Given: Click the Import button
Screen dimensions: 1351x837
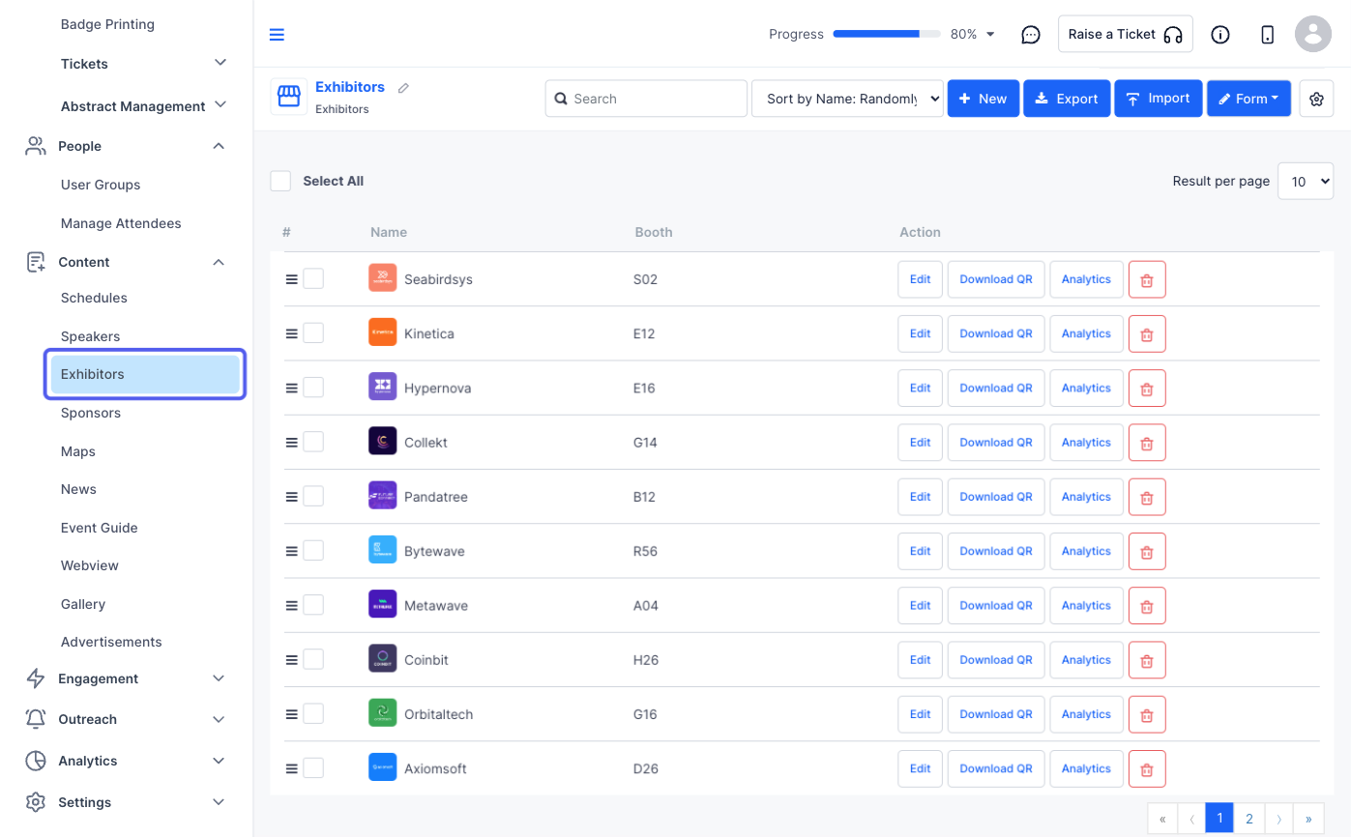Looking at the screenshot, I should click(x=1159, y=99).
